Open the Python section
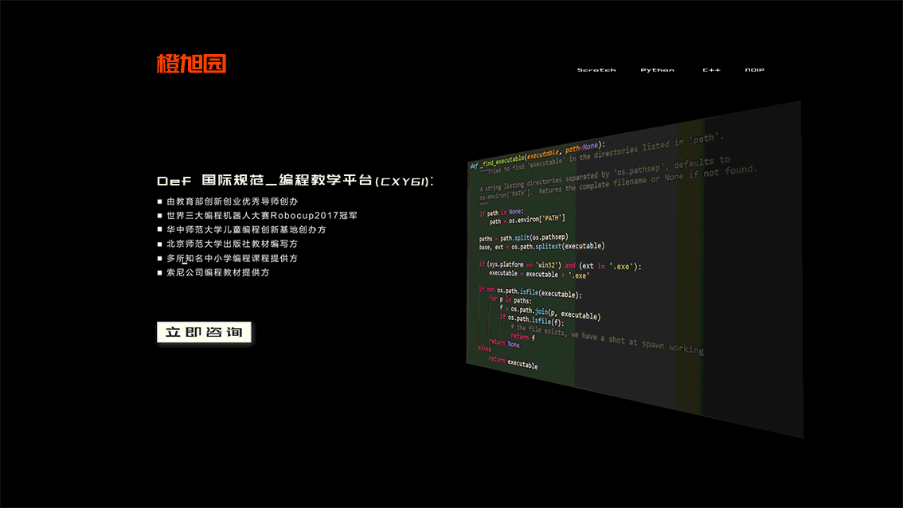The image size is (903, 508). click(x=656, y=70)
